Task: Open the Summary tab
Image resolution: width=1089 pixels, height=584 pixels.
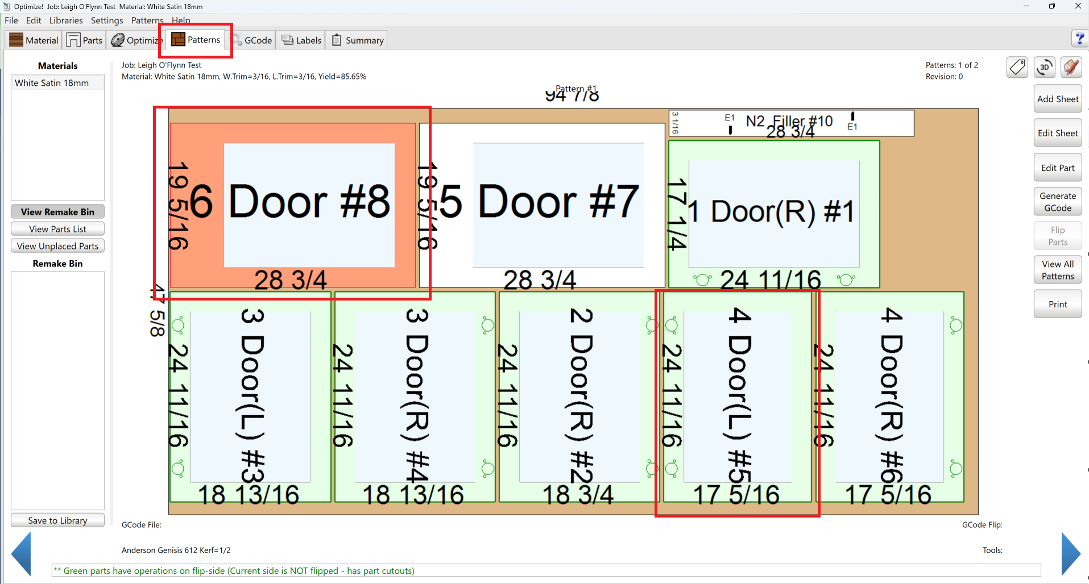Action: (358, 40)
